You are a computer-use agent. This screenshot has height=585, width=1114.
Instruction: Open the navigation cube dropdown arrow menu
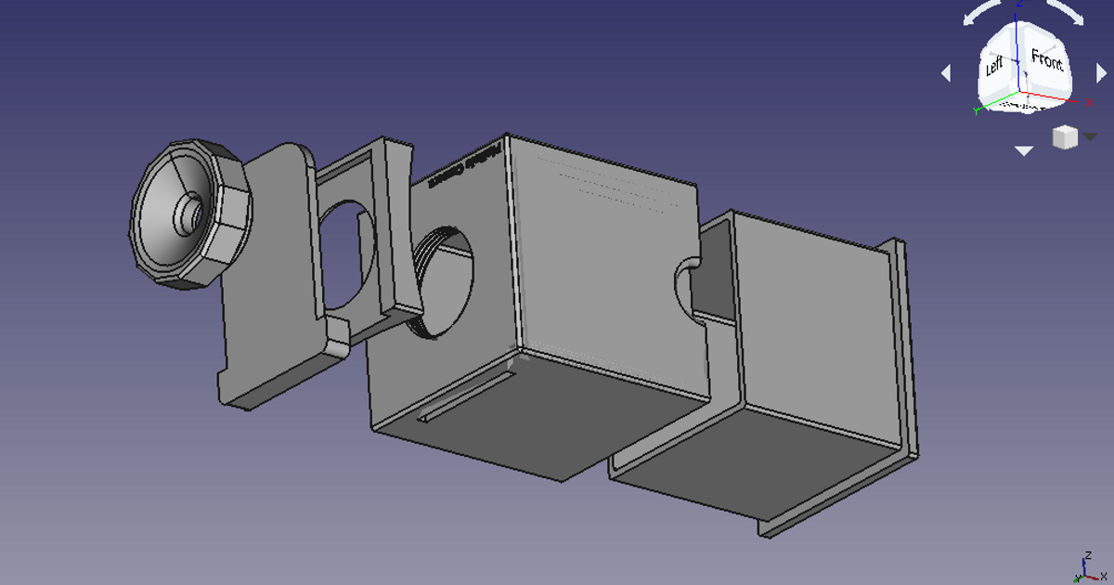1090,136
